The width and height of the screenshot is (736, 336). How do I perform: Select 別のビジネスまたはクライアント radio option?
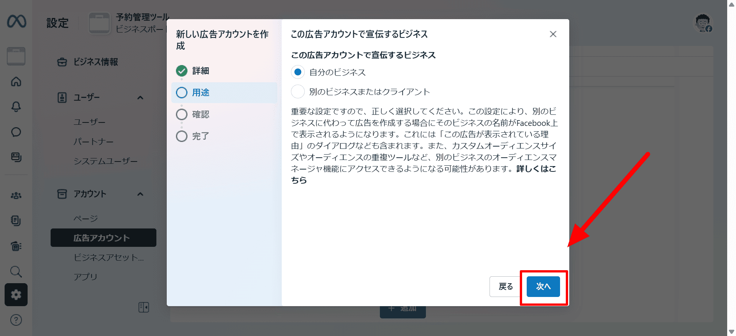[x=298, y=92]
